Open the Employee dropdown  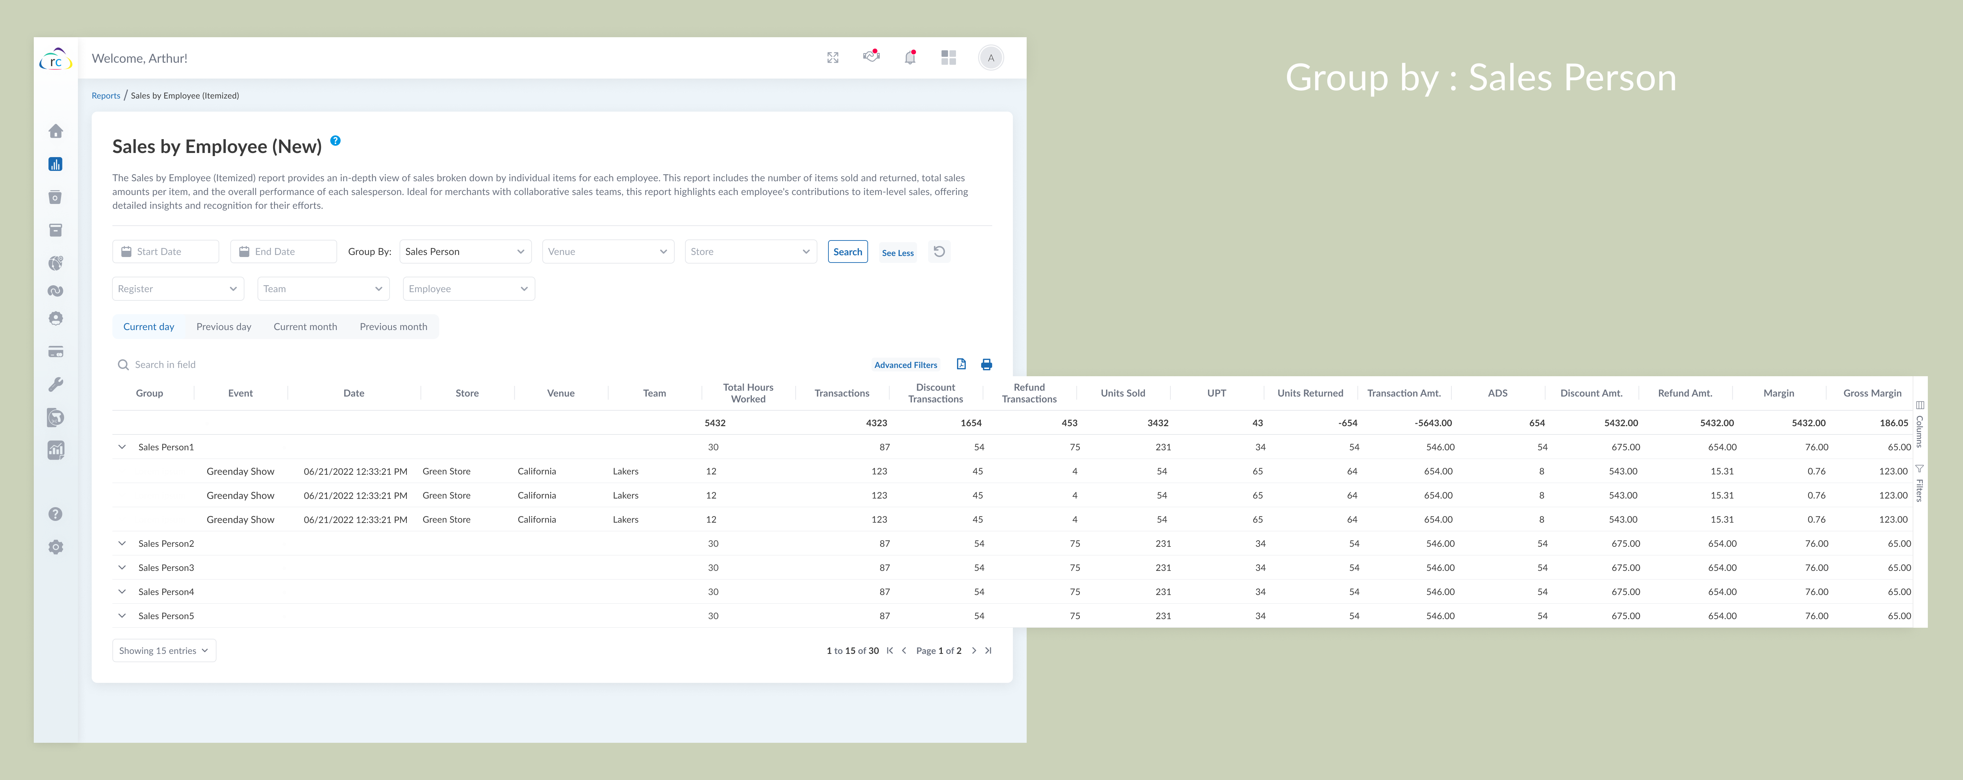(x=469, y=289)
